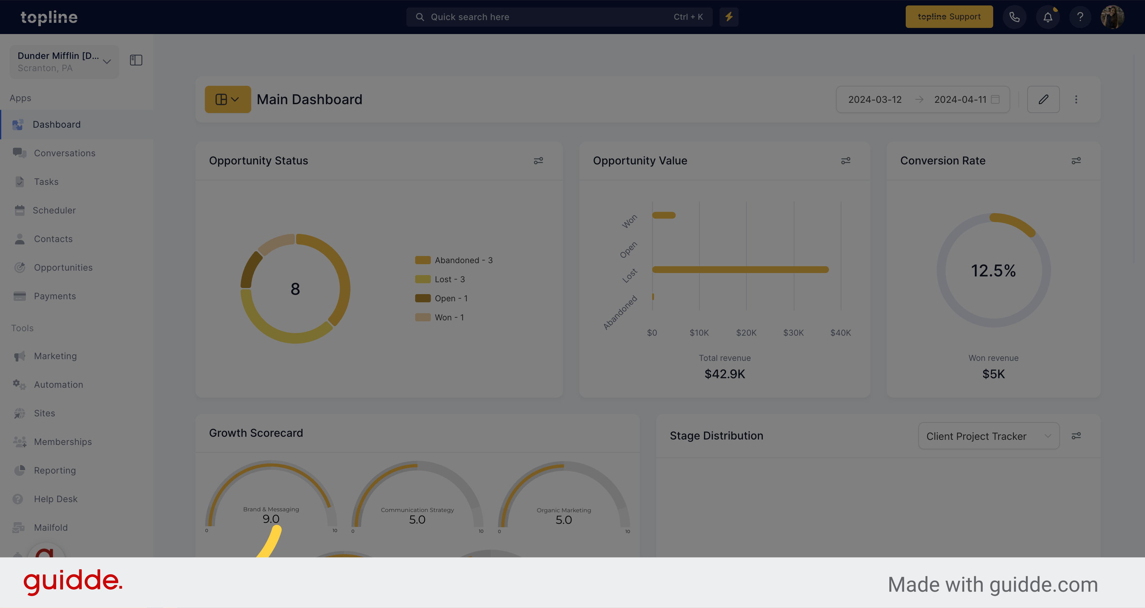The image size is (1145, 608).
Task: Click the topline Support button
Action: point(949,17)
